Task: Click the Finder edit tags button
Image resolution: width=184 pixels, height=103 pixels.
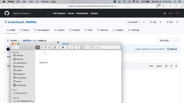Action: (x=77, y=47)
